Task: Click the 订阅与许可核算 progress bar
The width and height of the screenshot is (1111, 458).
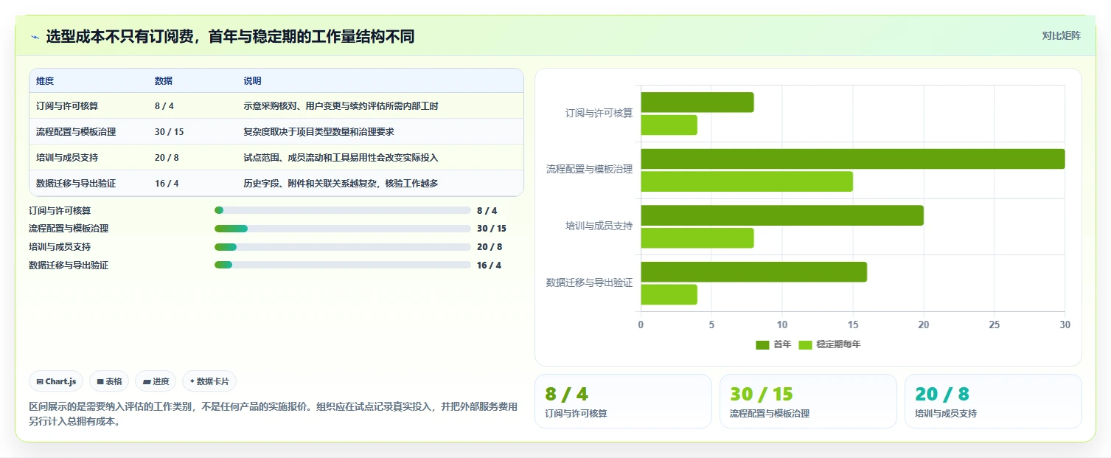Action: [342, 210]
